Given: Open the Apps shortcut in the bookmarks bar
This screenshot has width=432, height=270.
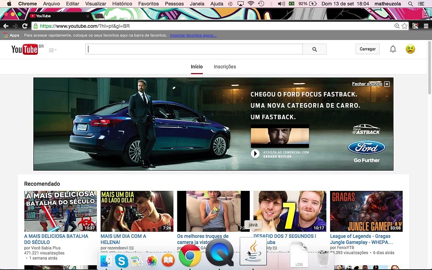Looking at the screenshot, I should click(x=11, y=35).
